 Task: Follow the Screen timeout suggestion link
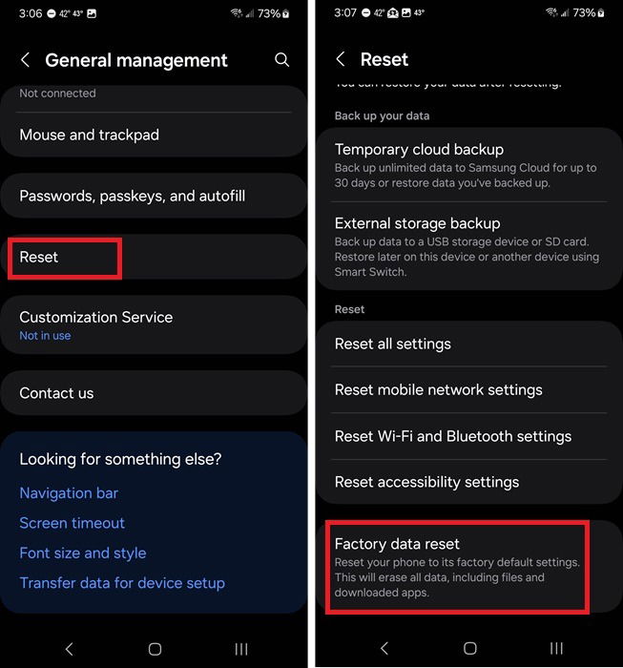(x=72, y=523)
